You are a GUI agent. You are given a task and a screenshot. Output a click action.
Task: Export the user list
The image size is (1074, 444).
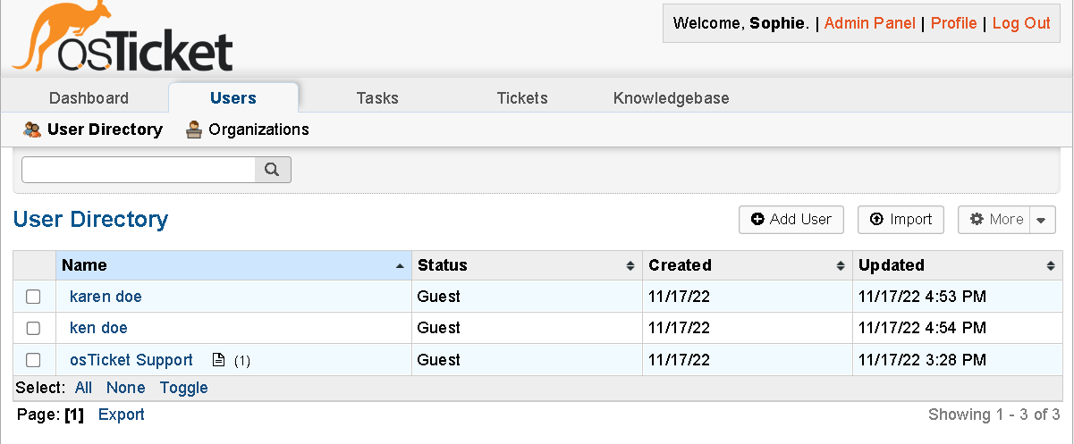122,415
